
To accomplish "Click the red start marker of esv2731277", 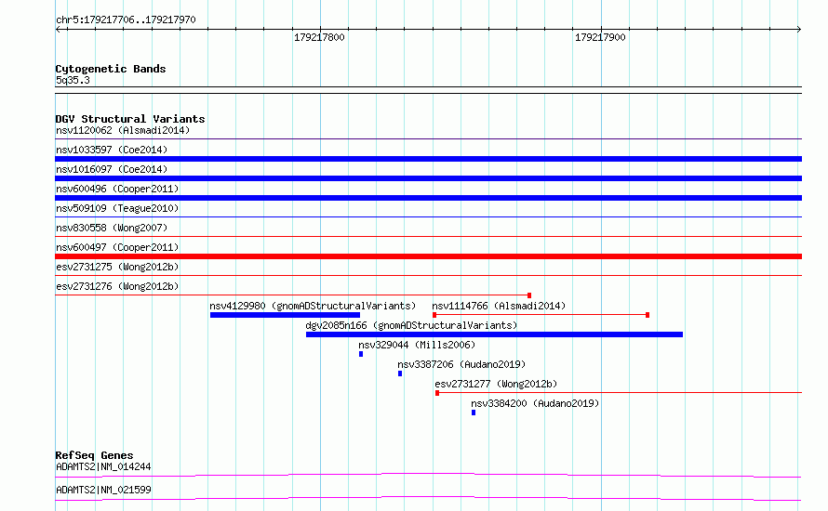I will (436, 393).
